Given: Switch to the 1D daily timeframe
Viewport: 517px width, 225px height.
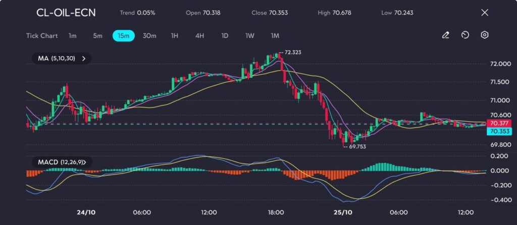Looking at the screenshot, I should tap(225, 36).
